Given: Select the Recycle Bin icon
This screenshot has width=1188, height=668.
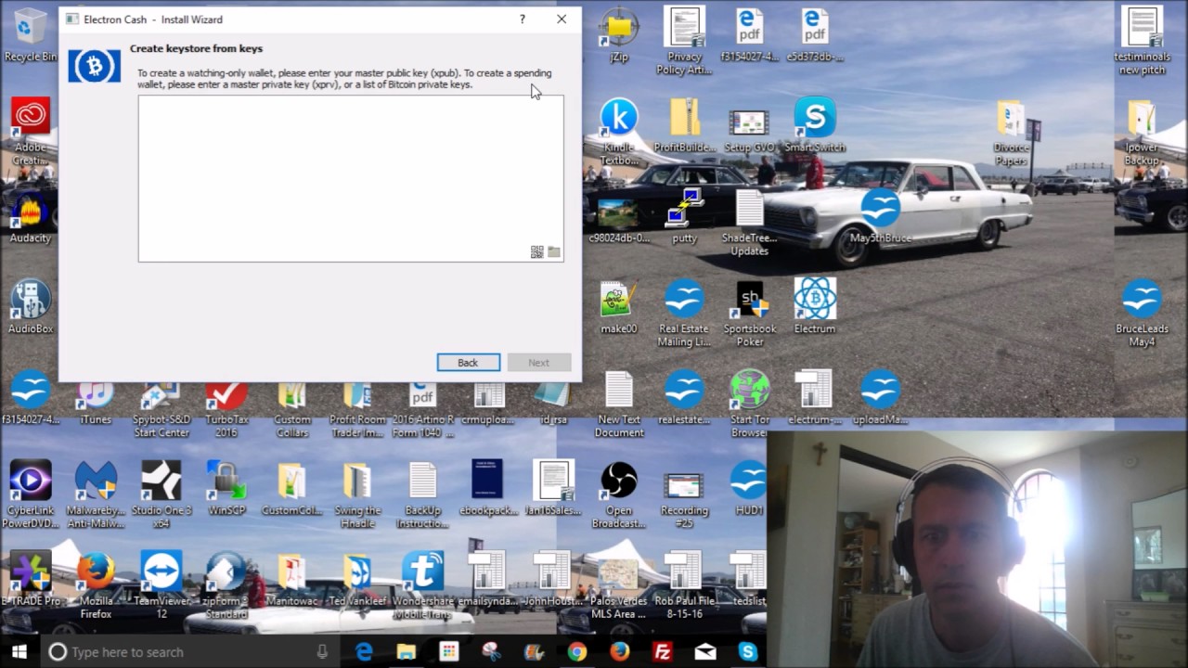Looking at the screenshot, I should (30, 35).
